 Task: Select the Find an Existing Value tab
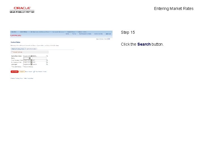pos(18,49)
